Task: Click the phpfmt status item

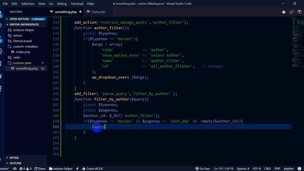Action: point(289,169)
